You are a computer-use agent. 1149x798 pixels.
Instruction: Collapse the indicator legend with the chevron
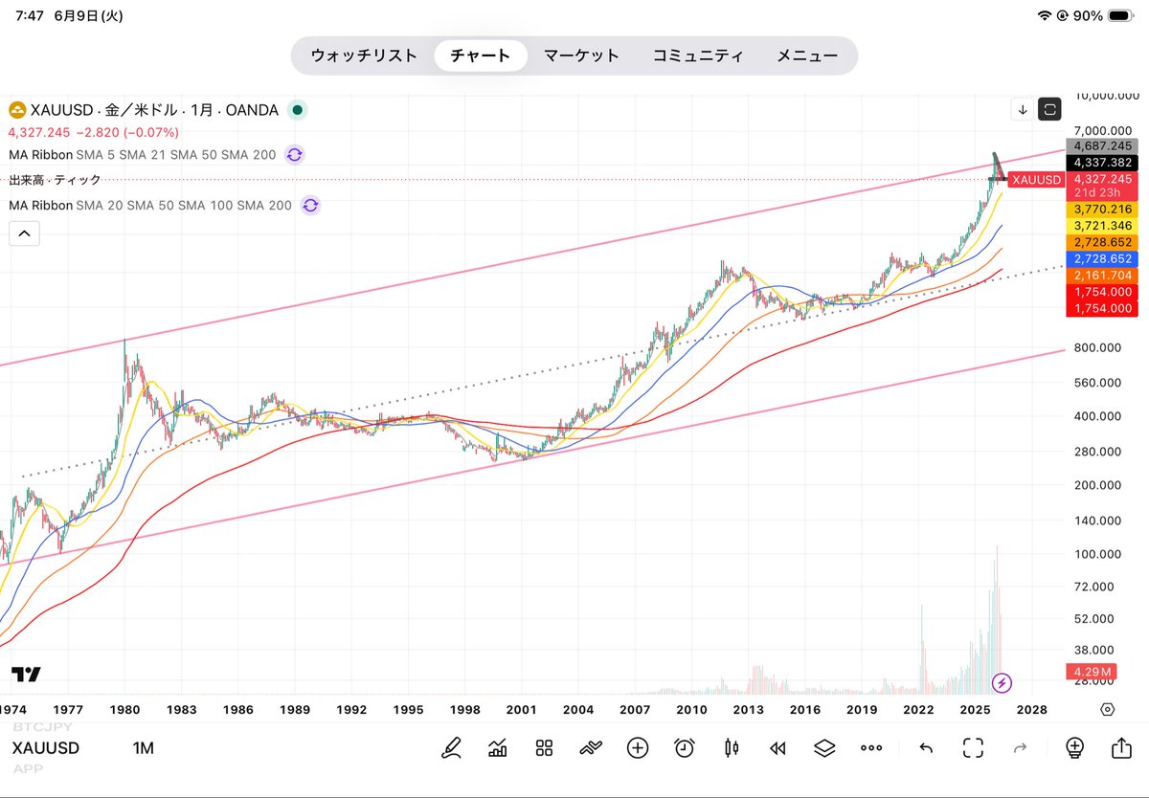pos(24,233)
